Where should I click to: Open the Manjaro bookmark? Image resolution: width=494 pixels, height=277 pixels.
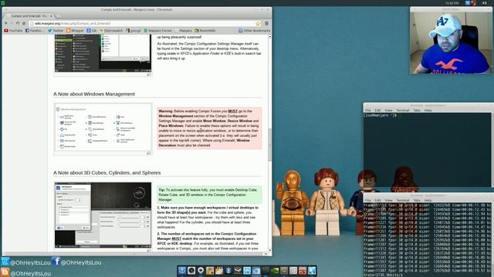(x=184, y=31)
